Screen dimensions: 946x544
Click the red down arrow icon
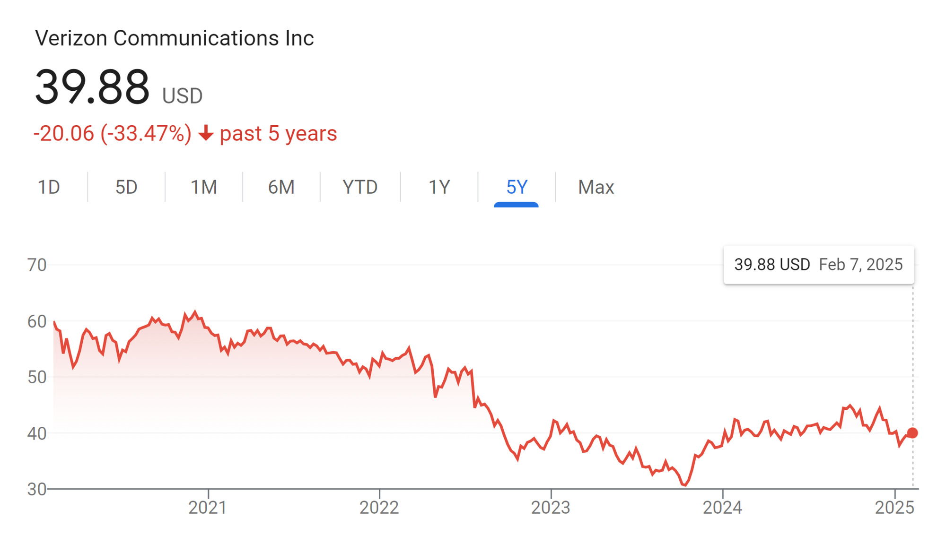(206, 133)
